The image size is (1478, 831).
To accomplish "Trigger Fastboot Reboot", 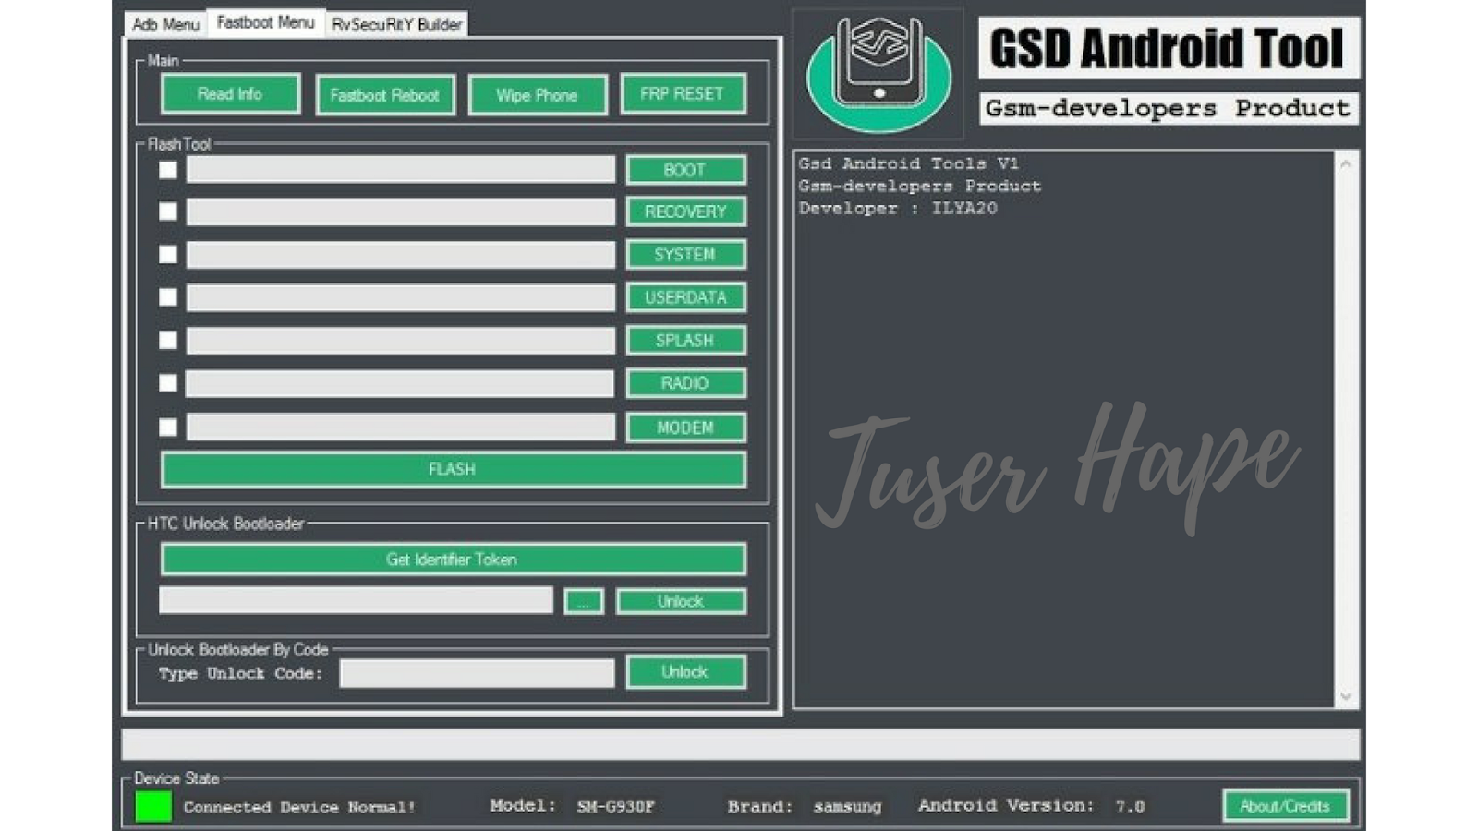I will tap(384, 93).
